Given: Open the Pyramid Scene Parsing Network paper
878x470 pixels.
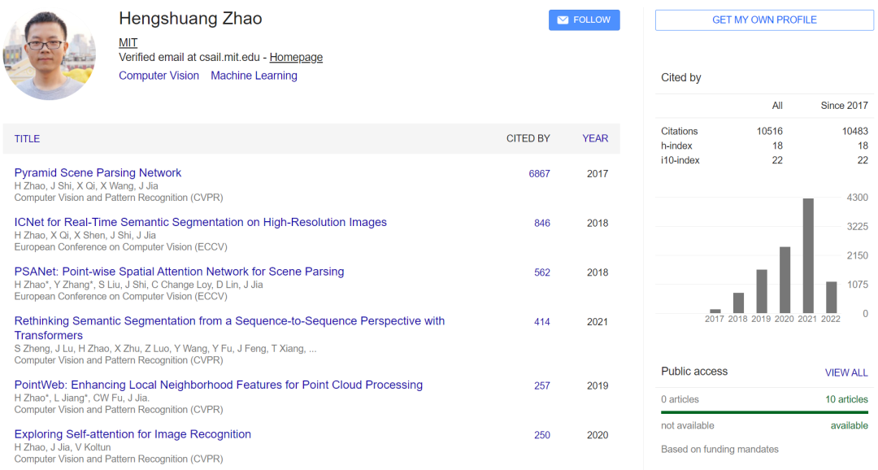Looking at the screenshot, I should coord(98,172).
